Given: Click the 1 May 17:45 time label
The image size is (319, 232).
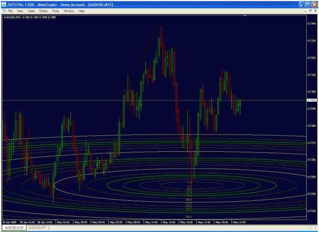Looking at the screenshot, I should (203, 222).
